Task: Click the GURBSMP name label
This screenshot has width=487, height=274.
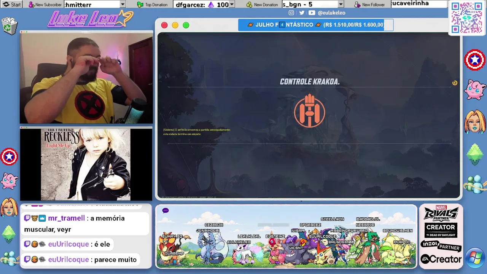Action: [x=174, y=253]
